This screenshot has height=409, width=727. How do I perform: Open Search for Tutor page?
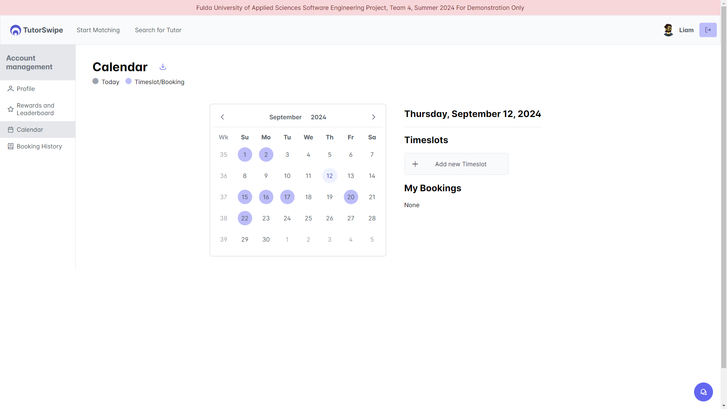click(158, 30)
